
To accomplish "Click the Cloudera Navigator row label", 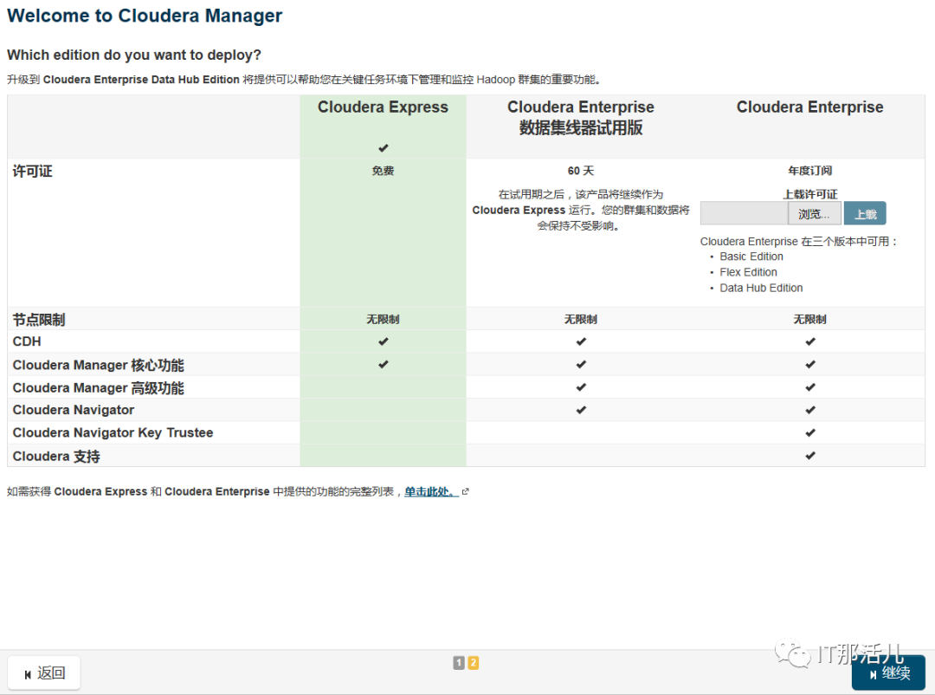I will (74, 410).
